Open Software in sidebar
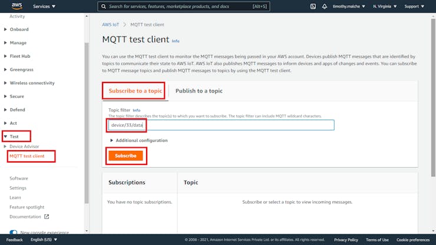 point(19,178)
